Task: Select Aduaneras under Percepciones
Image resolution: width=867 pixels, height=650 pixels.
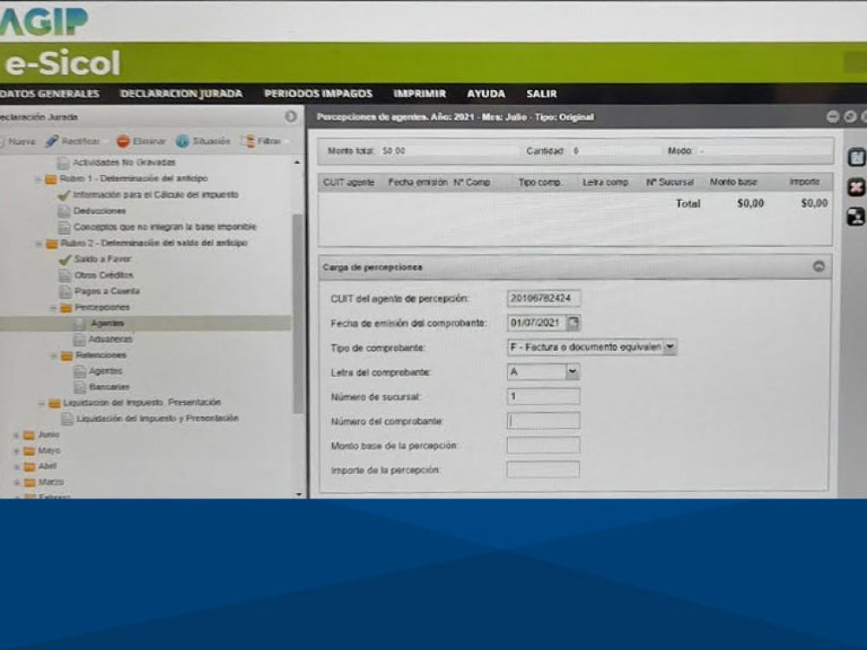Action: 110,339
